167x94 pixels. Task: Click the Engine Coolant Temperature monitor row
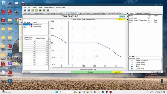click(x=145, y=20)
